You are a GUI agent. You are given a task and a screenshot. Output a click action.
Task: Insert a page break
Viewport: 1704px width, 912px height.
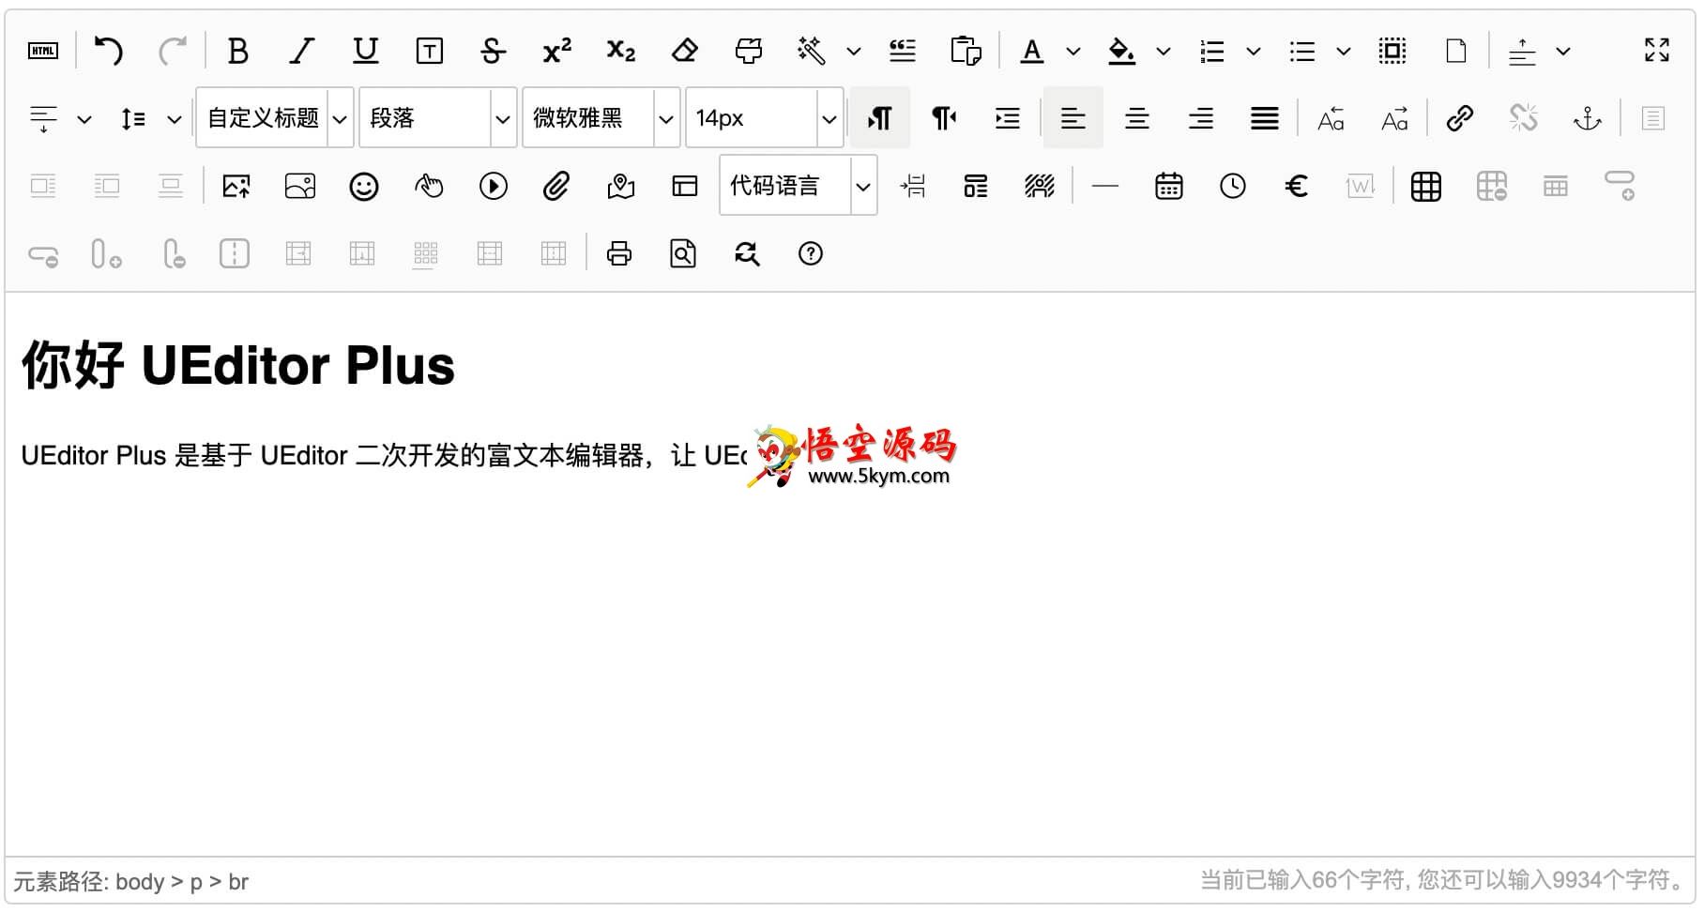pyautogui.click(x=912, y=186)
